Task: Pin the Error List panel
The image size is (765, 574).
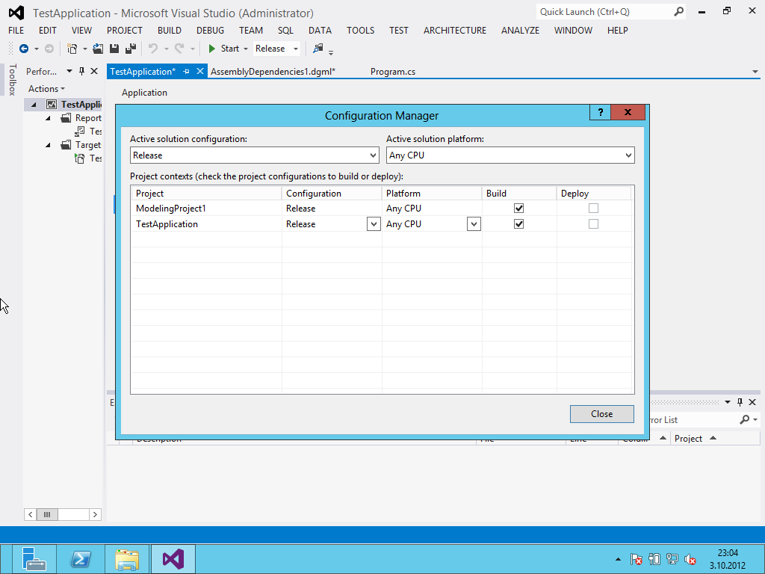Action: pos(740,402)
